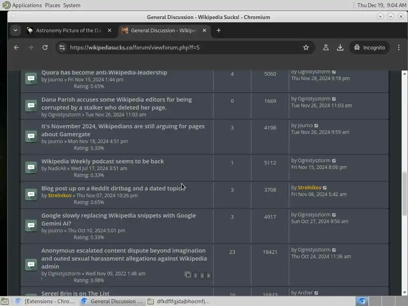Open Google Gemini AI snippets topic
The image size is (408, 306).
point(119,220)
